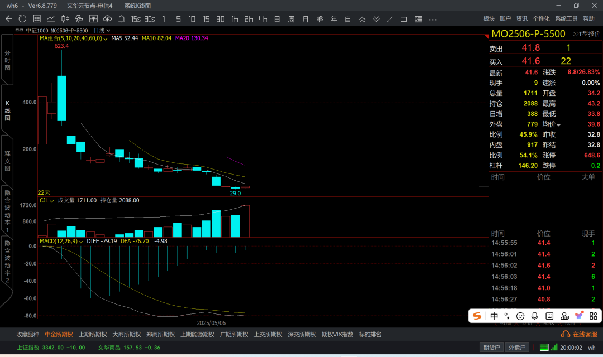This screenshot has width=603, height=357.
Task: Select the 大商所期权 bottom tab
Action: tap(127, 334)
